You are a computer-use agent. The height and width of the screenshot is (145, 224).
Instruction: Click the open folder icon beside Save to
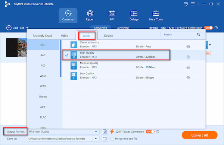[x=105, y=139]
